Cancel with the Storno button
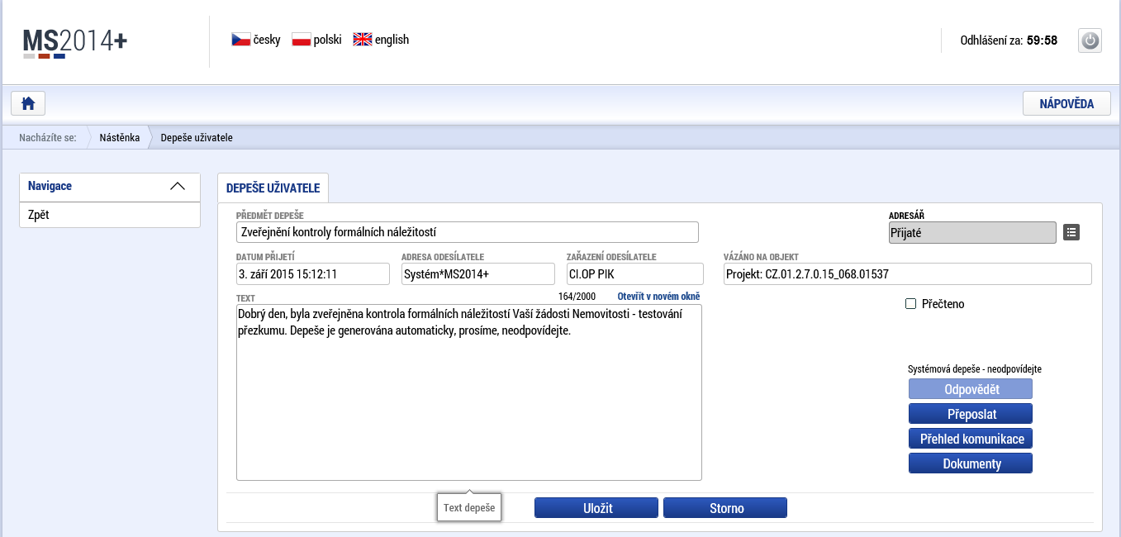The image size is (1121, 537). coord(725,508)
